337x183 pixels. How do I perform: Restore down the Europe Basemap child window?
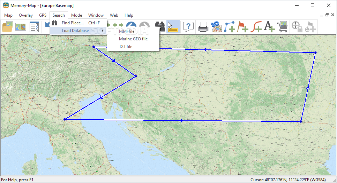[327, 15]
